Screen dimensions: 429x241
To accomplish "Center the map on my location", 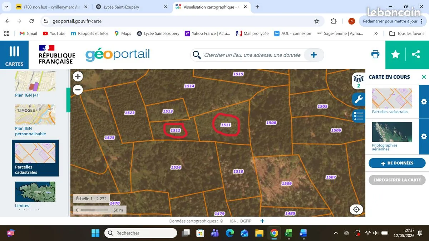I will coord(356,210).
